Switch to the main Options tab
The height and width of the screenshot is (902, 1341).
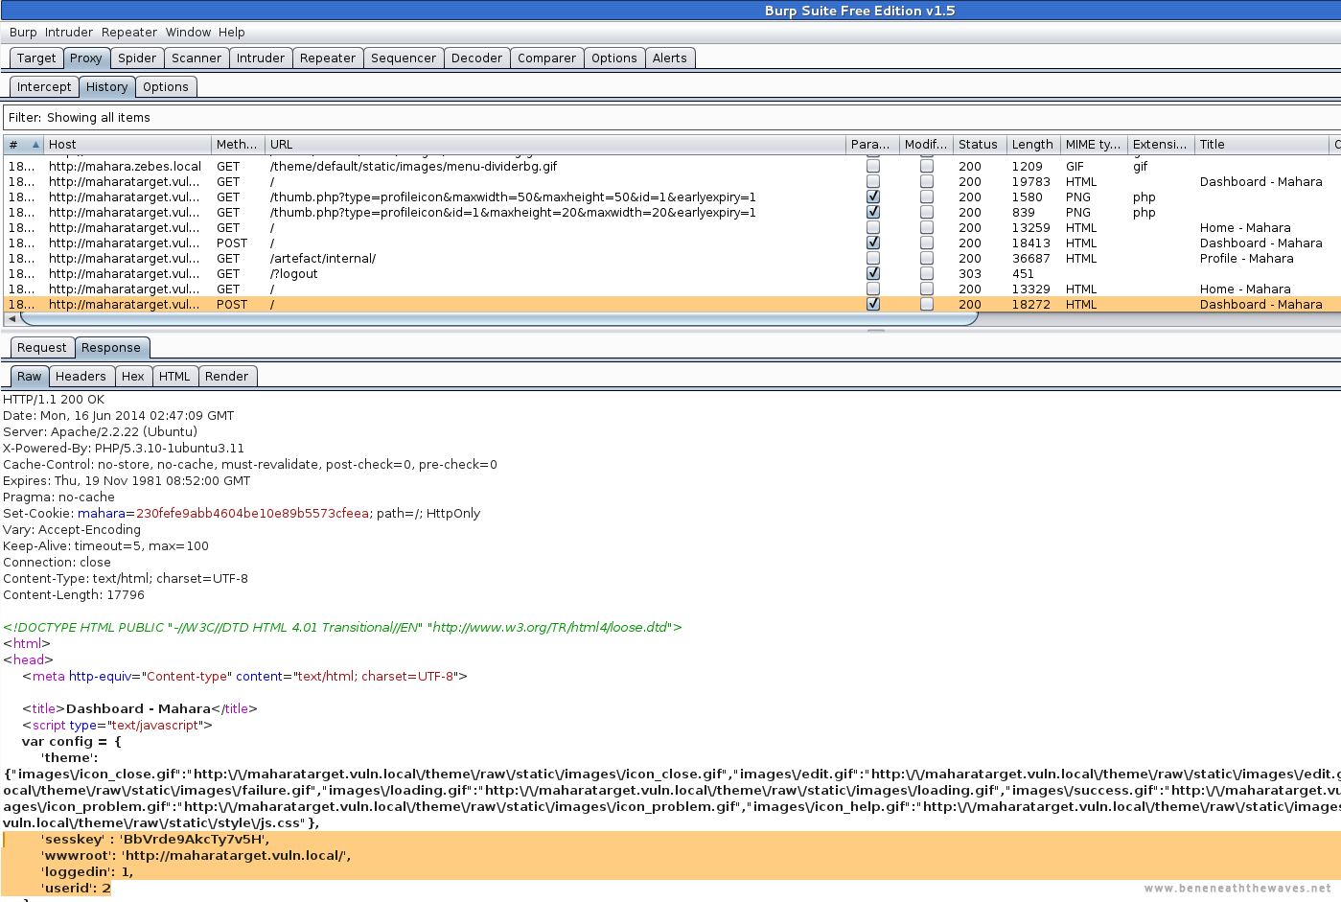click(x=614, y=58)
